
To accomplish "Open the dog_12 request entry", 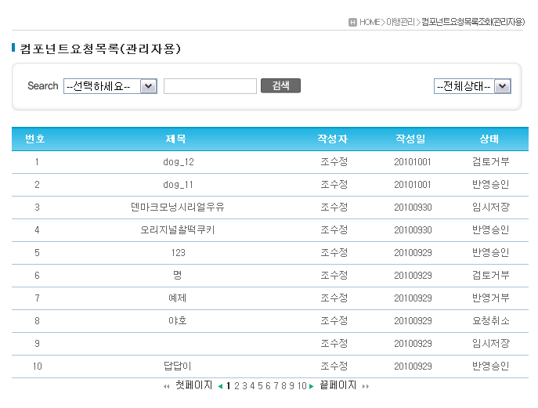I will tap(178, 162).
